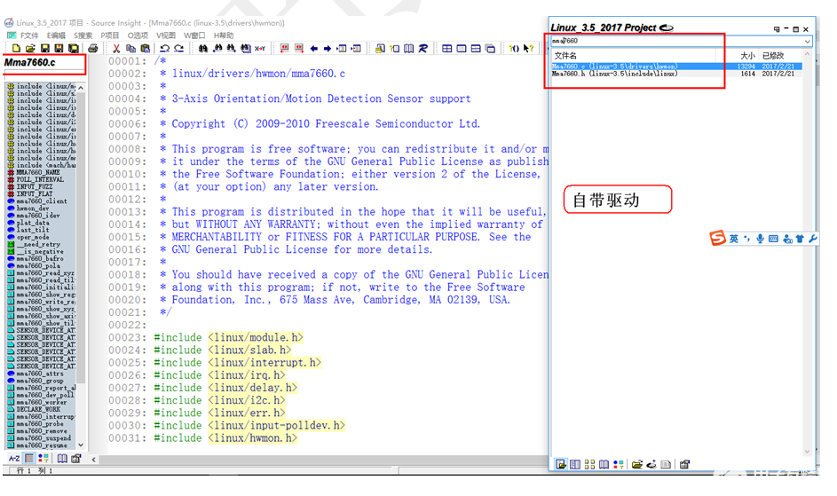This screenshot has width=837, height=496.
Task: Click the book icon in symbol panel bottom bar
Action: pos(62,458)
